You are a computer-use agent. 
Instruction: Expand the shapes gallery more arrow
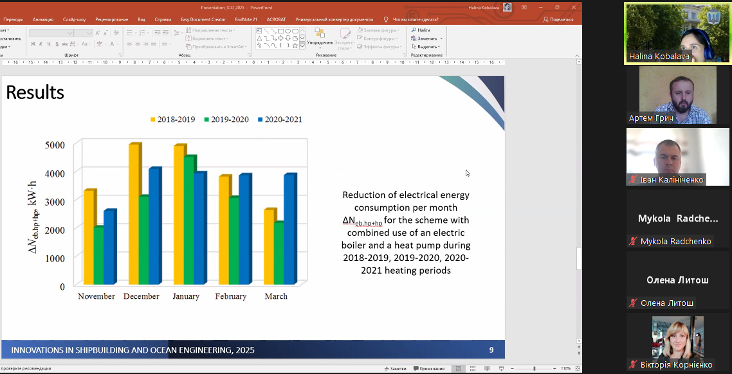point(303,46)
